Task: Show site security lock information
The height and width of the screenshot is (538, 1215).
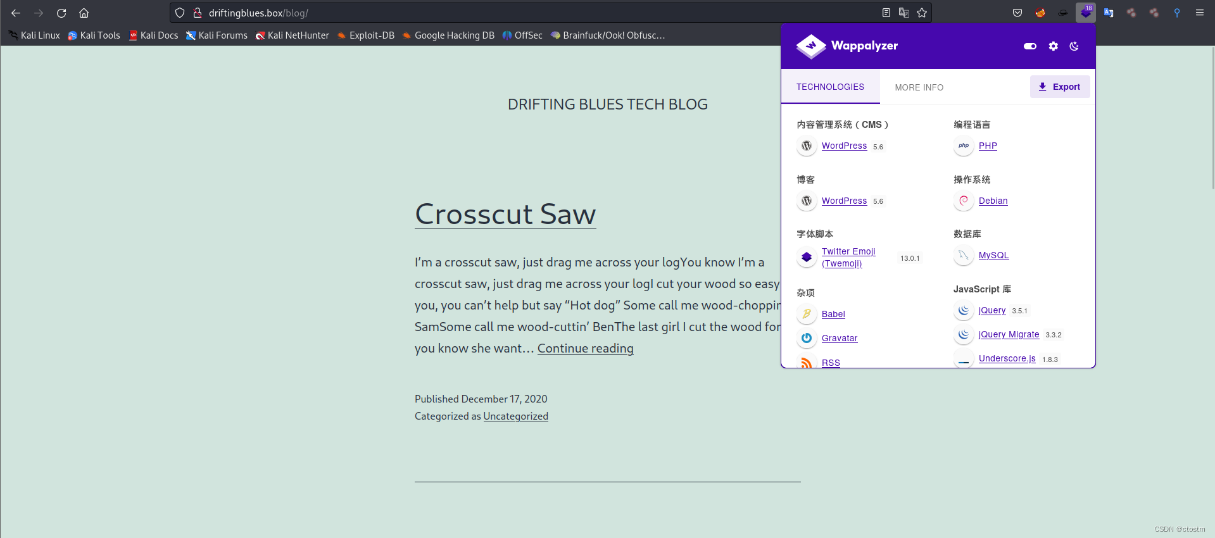Action: click(x=197, y=13)
